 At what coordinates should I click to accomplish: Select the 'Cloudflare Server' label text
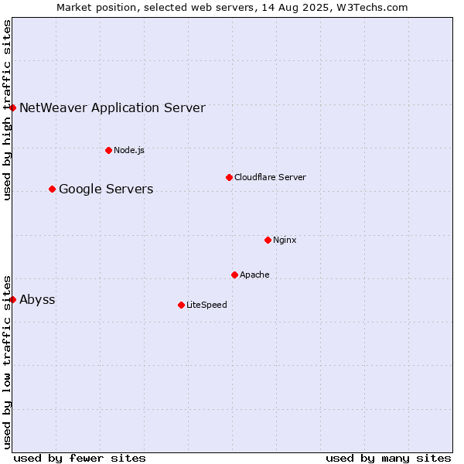point(270,177)
